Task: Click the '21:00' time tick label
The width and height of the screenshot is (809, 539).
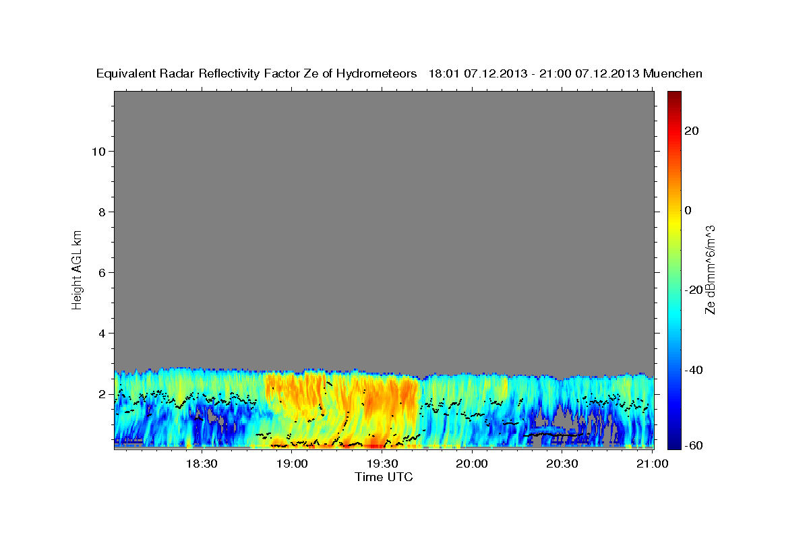Action: coord(653,464)
